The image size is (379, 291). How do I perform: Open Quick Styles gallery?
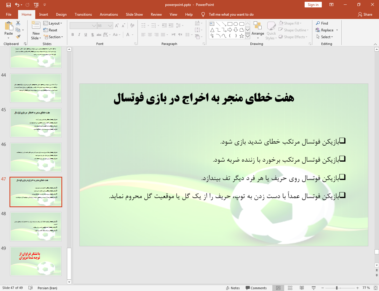tap(271, 30)
